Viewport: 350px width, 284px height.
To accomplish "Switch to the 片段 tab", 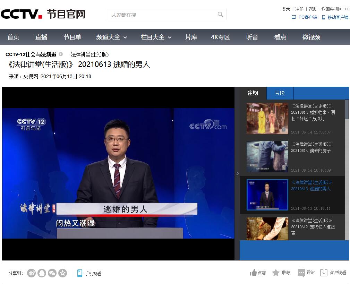I will [x=280, y=93].
